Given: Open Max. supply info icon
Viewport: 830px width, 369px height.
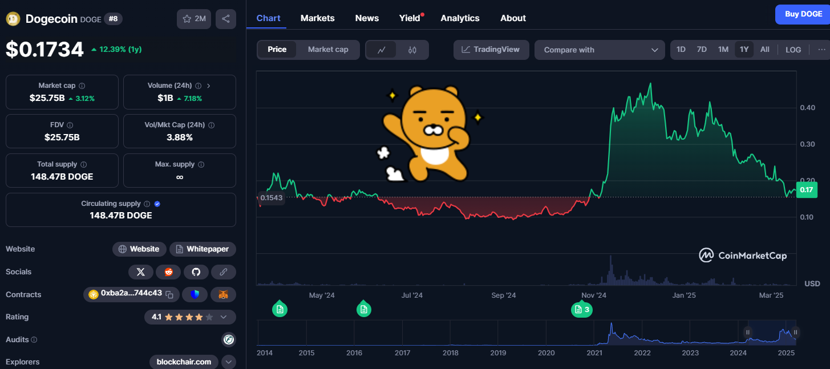Looking at the screenshot, I should (201, 164).
